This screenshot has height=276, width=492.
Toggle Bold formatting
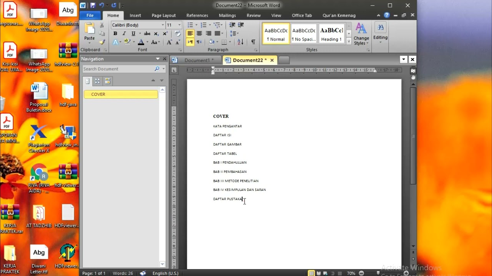(x=115, y=34)
